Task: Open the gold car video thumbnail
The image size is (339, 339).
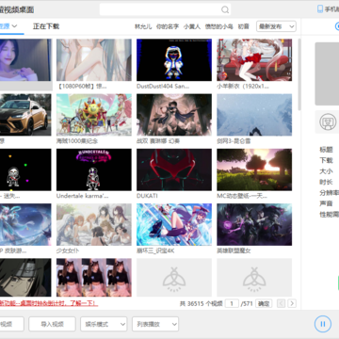Action: 25,115
